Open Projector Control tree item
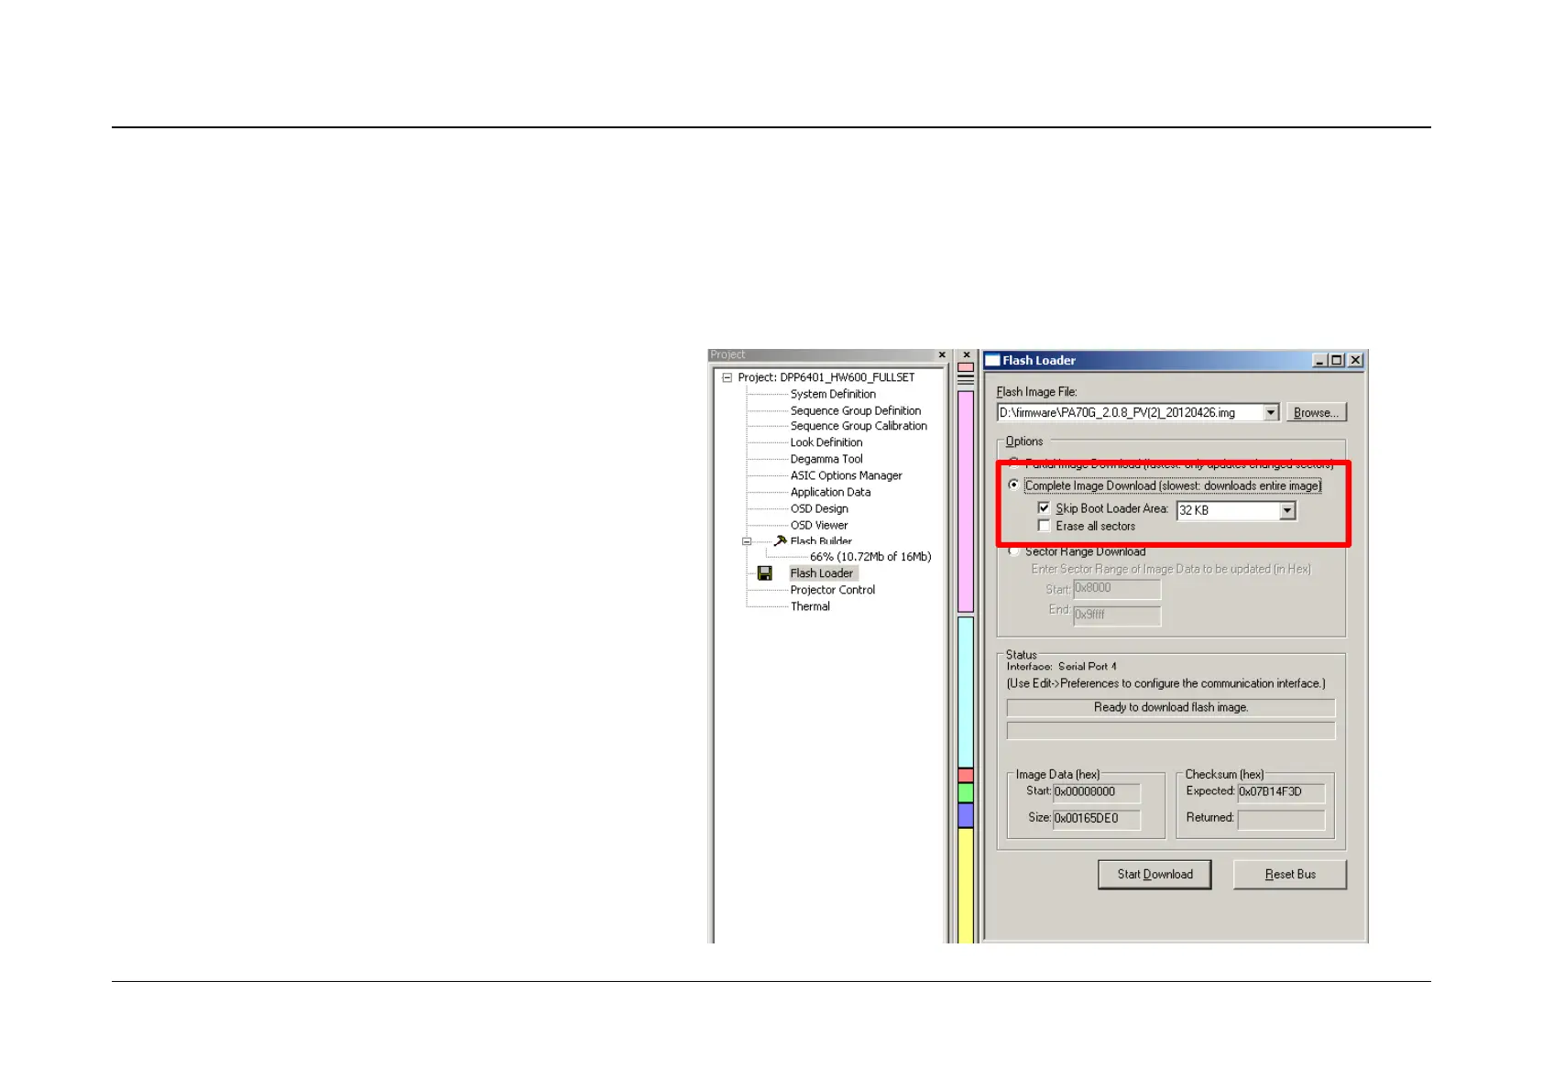 (x=832, y=590)
